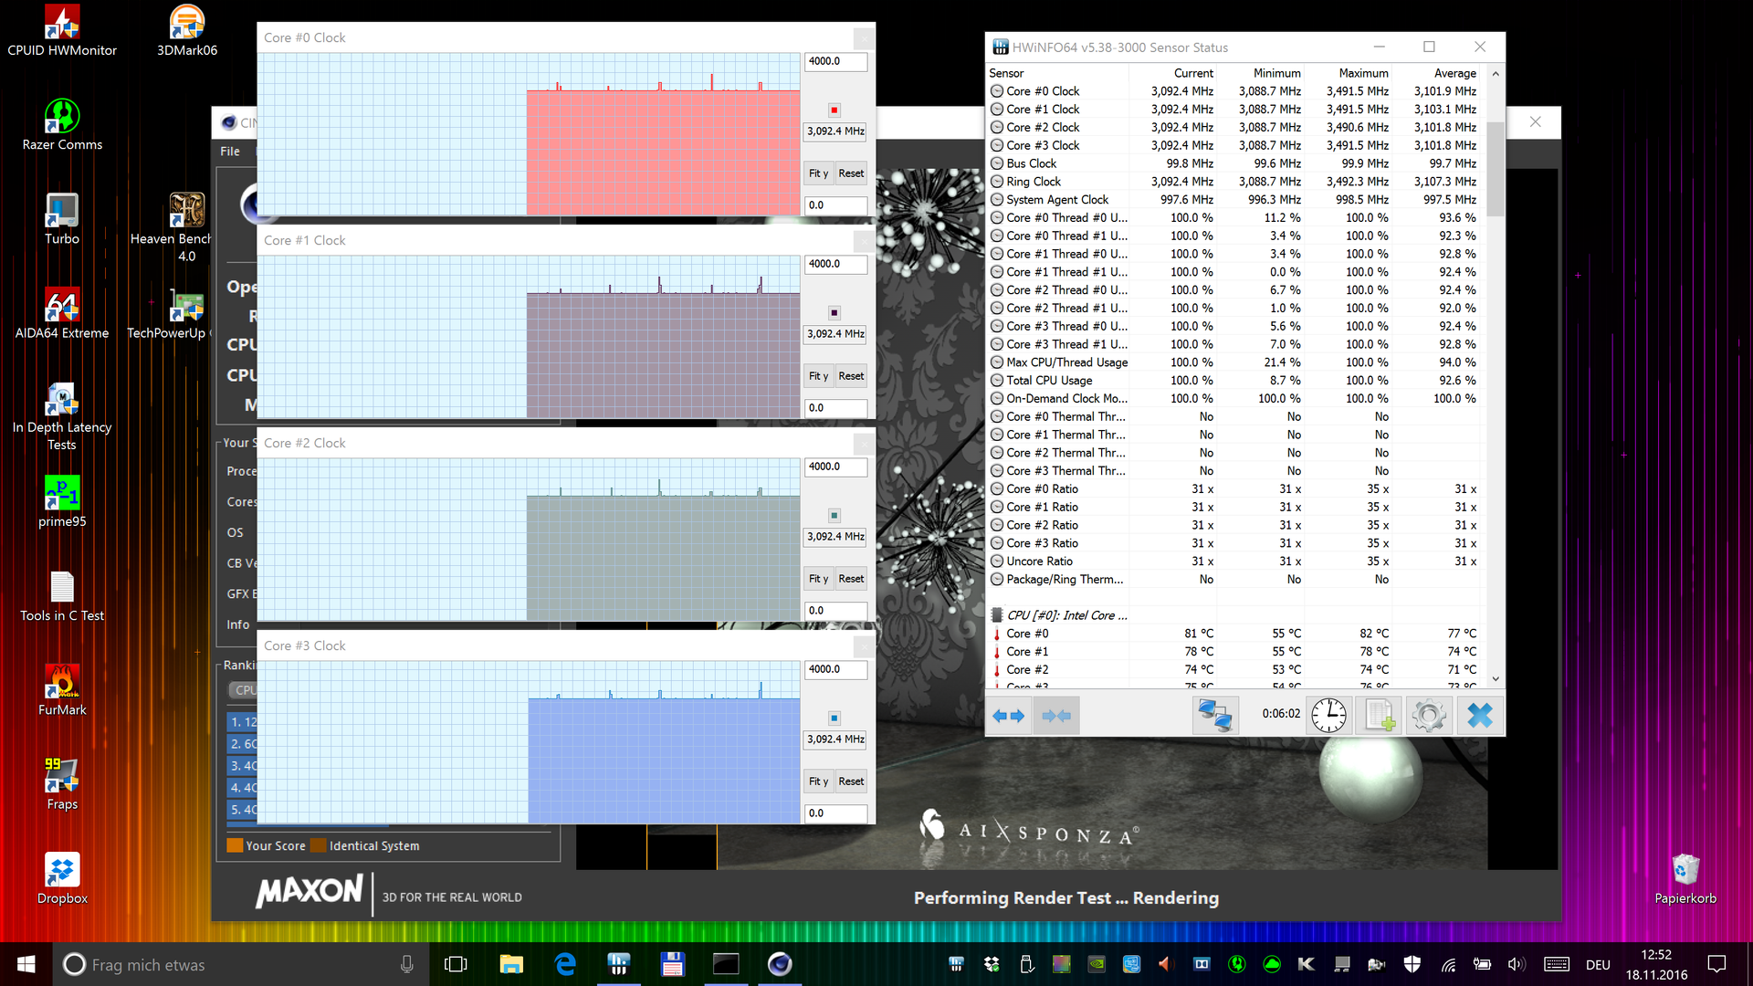The width and height of the screenshot is (1753, 986).
Task: Click blue X icon to close sensors
Action: click(x=1479, y=716)
